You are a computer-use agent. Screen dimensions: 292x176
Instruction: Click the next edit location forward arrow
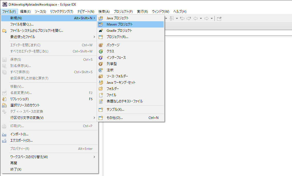tap(189, 18)
